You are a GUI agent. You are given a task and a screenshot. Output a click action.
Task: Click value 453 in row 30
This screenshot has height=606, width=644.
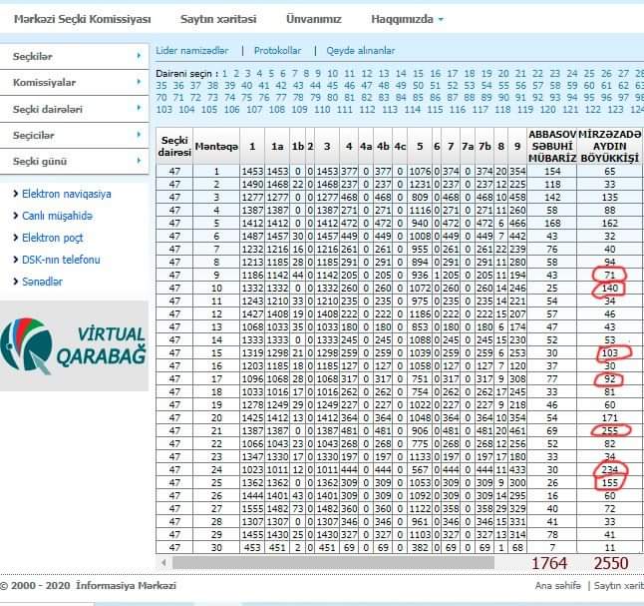252,547
